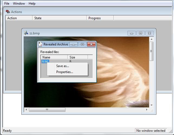Click the zz.bmp window title icon
Viewport: 174px width, 135px height.
coord(26,33)
